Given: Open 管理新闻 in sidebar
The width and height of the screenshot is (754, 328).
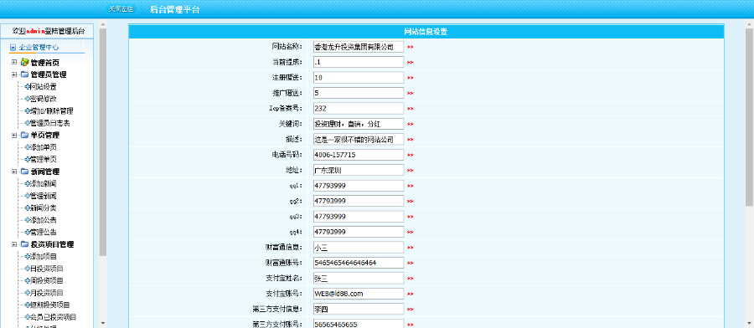Looking at the screenshot, I should pos(44,196).
